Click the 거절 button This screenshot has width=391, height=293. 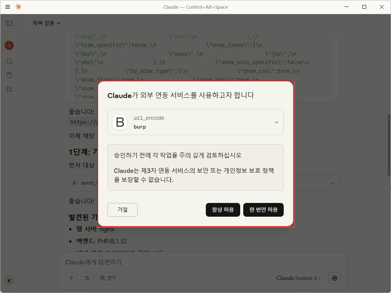coord(123,210)
